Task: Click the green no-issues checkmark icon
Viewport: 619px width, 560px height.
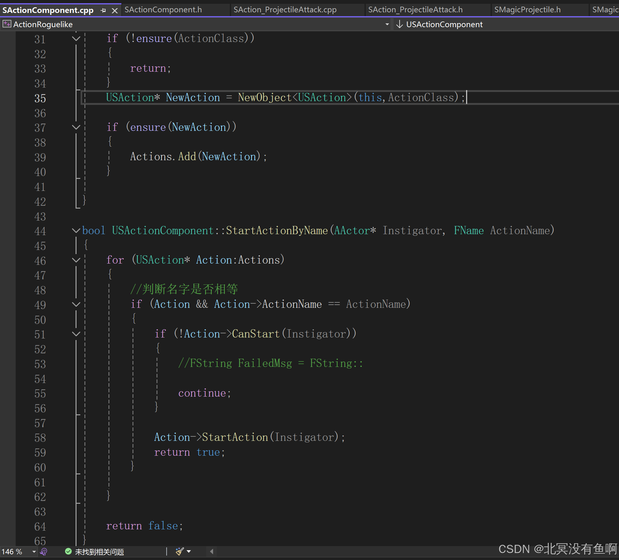Action: [68, 551]
